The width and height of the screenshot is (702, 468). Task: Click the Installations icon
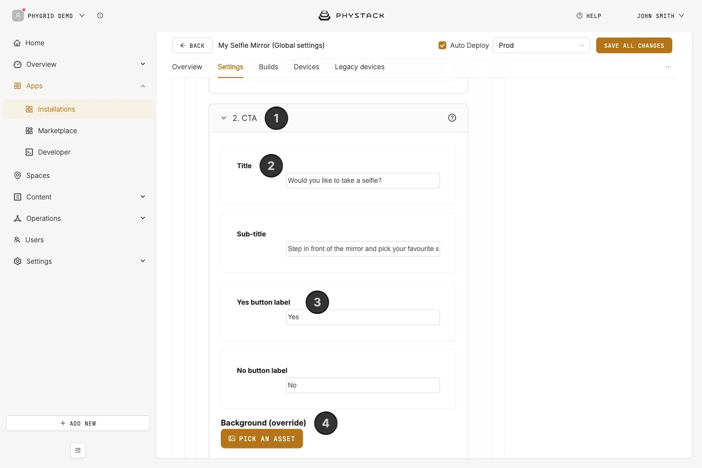(x=29, y=109)
